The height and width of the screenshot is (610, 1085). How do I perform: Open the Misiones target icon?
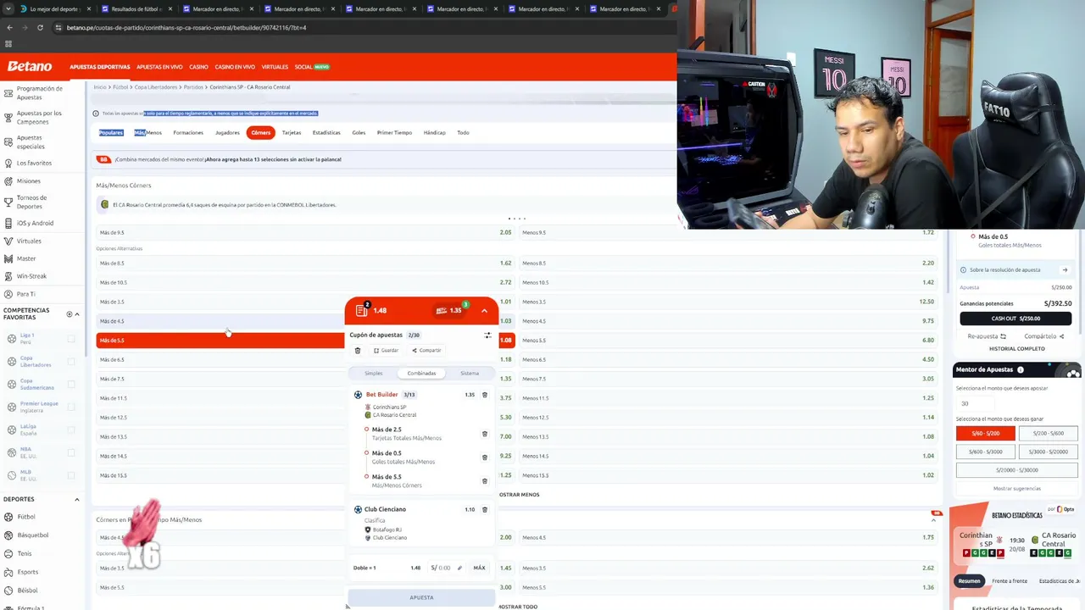[8, 180]
